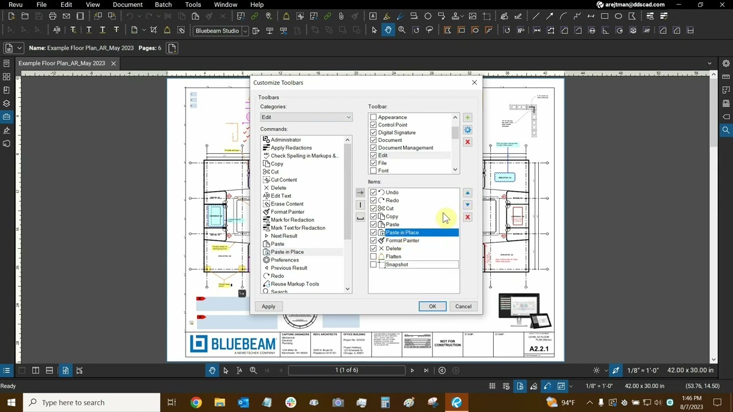Click the Apply button

point(269,306)
